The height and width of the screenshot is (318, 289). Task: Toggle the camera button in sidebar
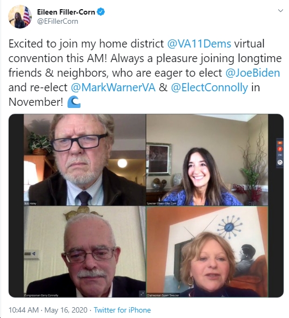[280, 155]
